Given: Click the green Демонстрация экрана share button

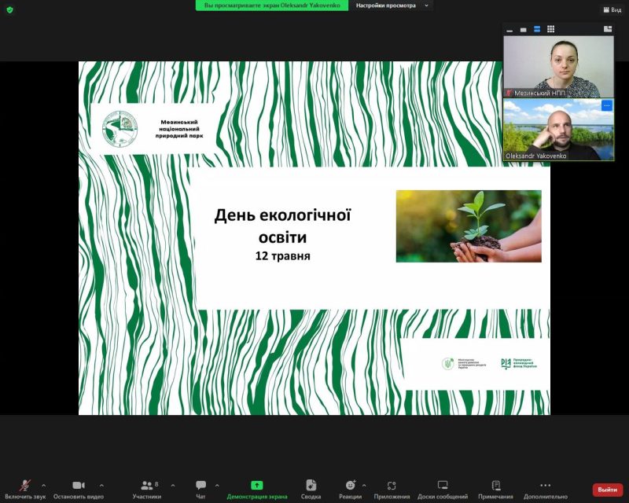Looking at the screenshot, I should 256,489.
